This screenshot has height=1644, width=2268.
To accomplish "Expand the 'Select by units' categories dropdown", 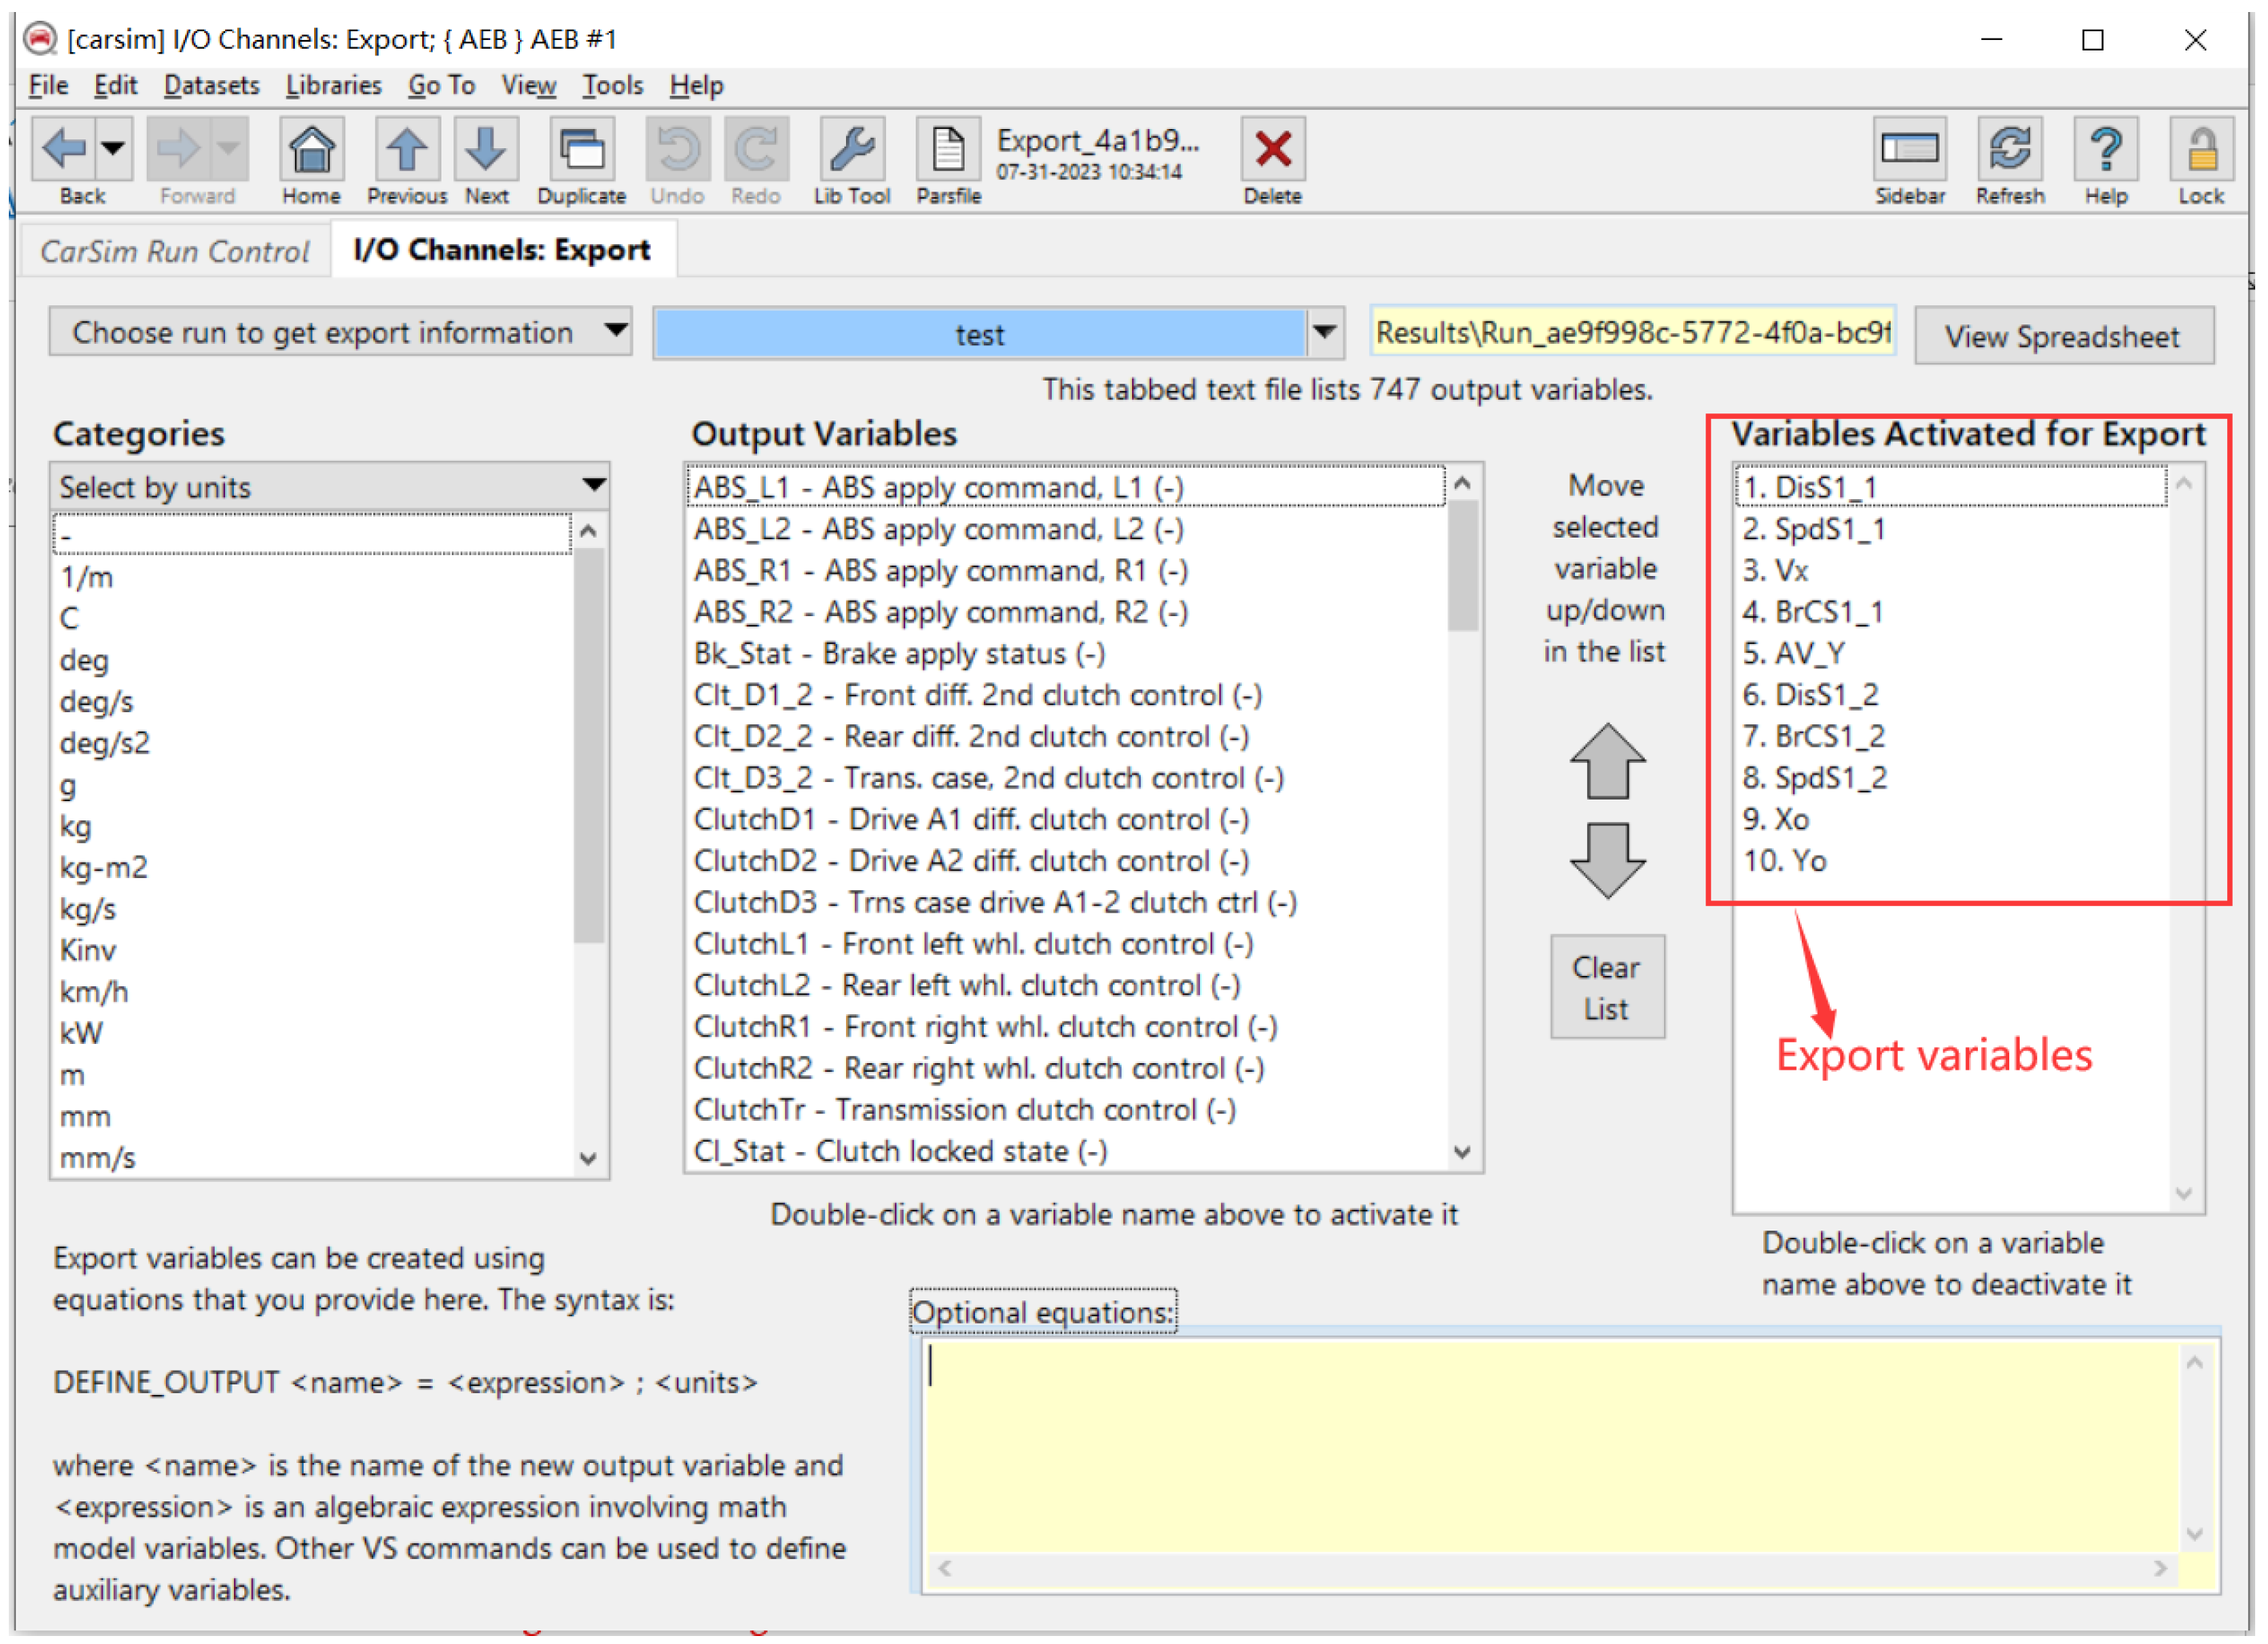I will coord(329,487).
